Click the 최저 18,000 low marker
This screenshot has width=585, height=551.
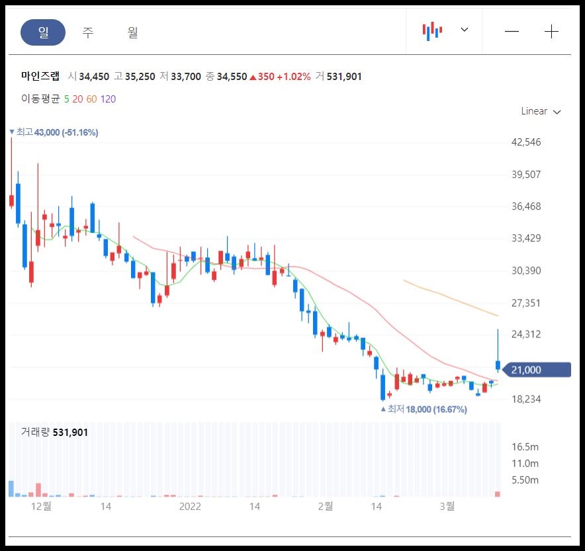424,409
